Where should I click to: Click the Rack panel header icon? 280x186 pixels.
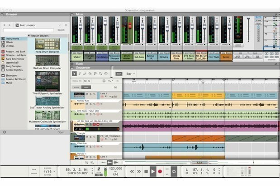click(72, 64)
